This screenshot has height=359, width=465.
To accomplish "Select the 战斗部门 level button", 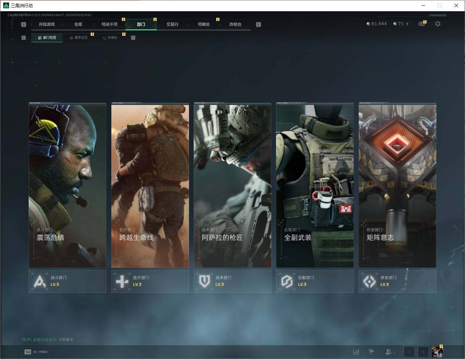I will [67, 281].
